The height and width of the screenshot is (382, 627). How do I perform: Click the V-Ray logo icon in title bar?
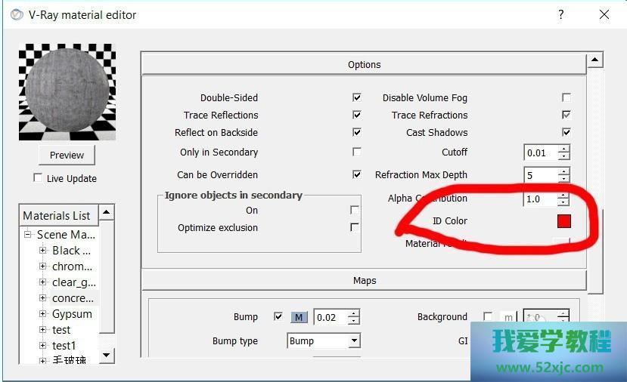tap(14, 15)
